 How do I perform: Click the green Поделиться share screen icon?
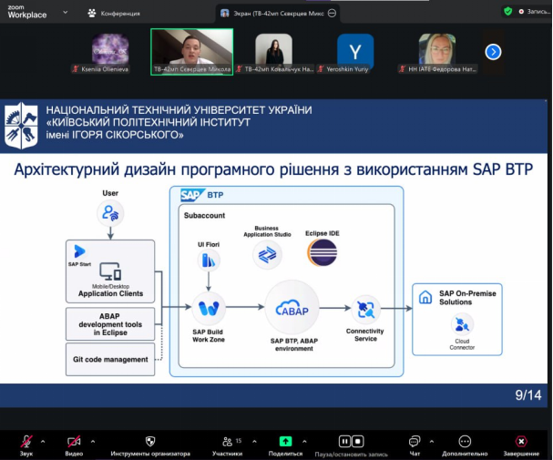285,441
